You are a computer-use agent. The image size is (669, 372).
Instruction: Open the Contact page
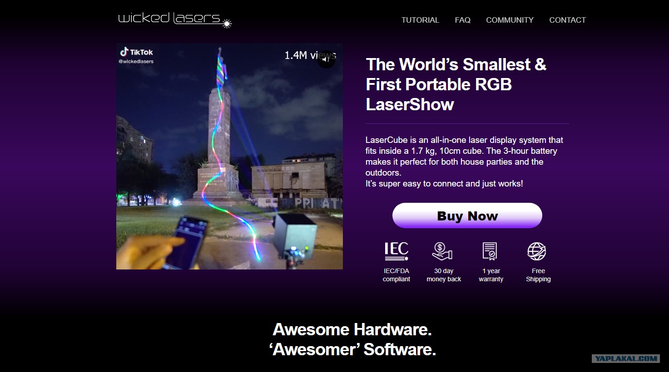[567, 20]
